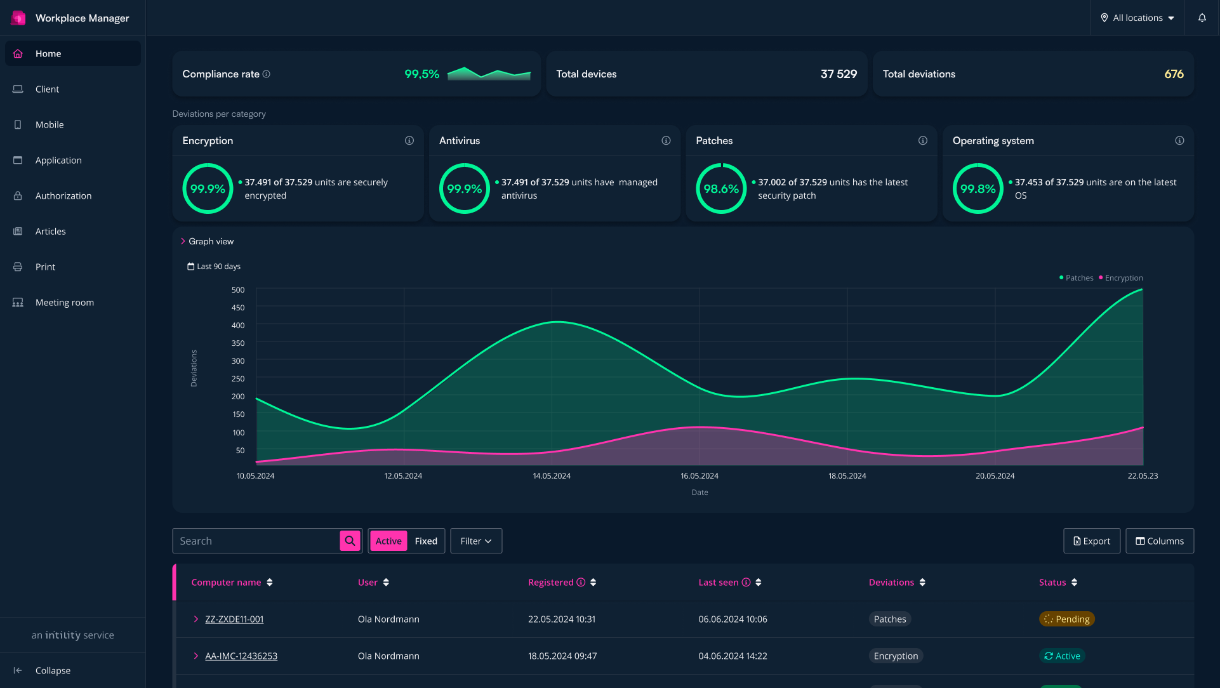Viewport: 1220px width, 688px height.
Task: Toggle Encryption series in chart legend
Action: (x=1123, y=278)
